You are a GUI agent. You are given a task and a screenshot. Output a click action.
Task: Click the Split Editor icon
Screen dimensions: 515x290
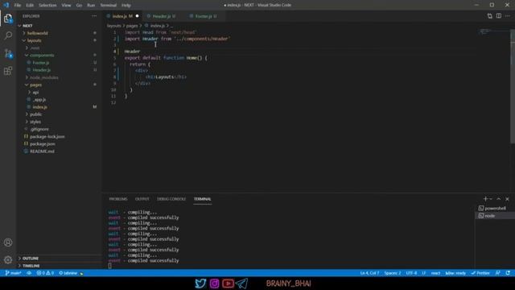499,16
